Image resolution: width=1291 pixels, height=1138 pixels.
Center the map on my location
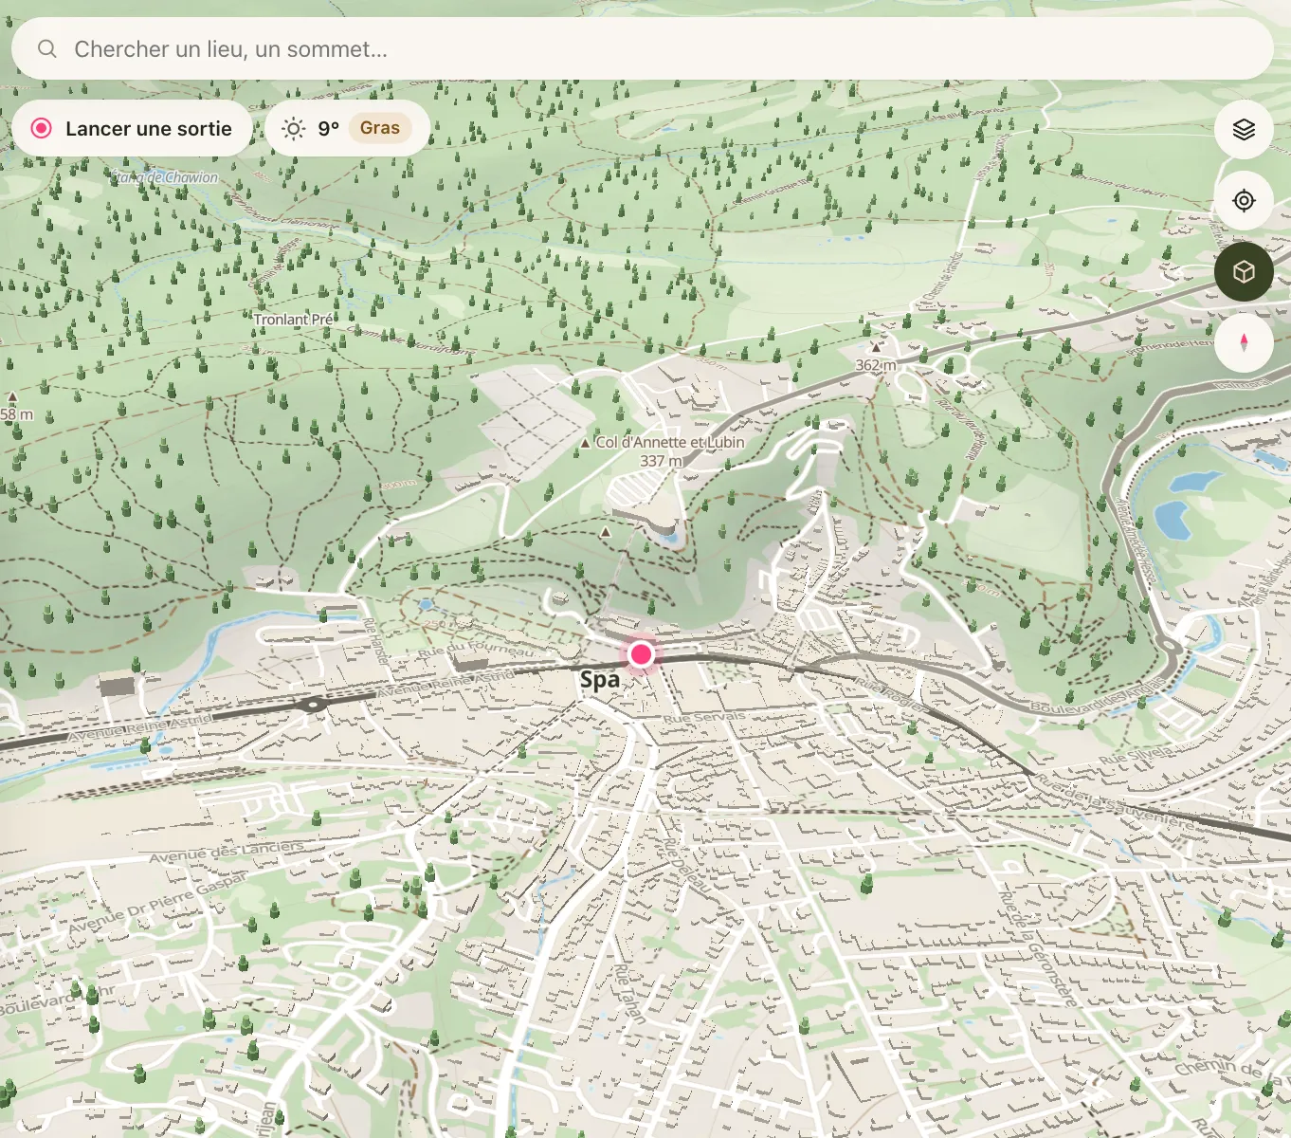pos(1244,201)
